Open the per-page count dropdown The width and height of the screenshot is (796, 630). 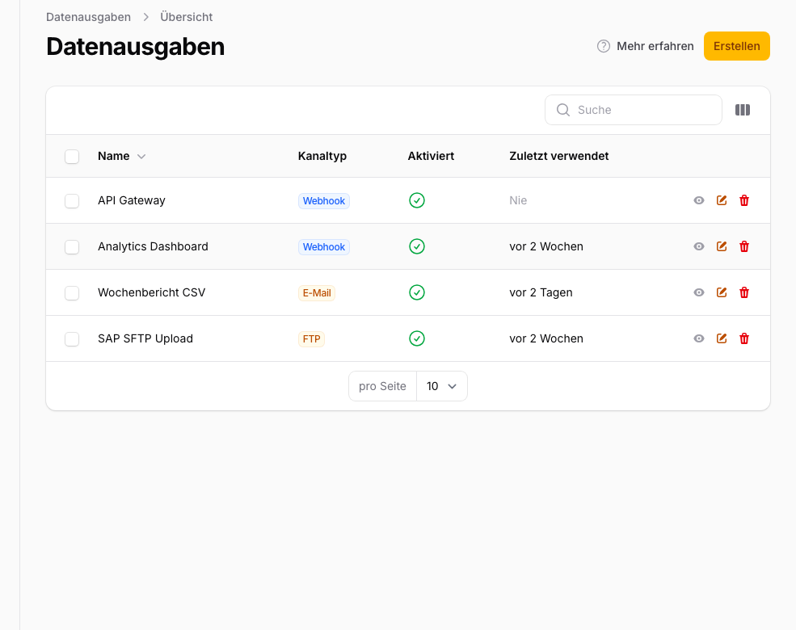pyautogui.click(x=441, y=386)
